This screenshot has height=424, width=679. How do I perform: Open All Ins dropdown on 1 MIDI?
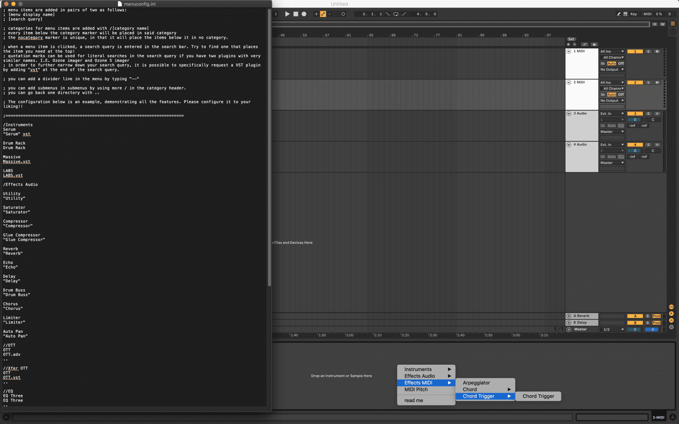612,51
